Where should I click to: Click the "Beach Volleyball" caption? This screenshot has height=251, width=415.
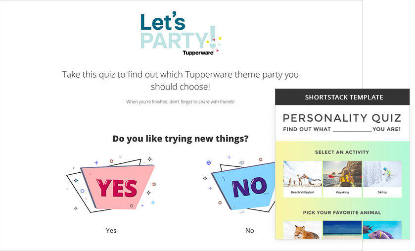click(x=302, y=192)
